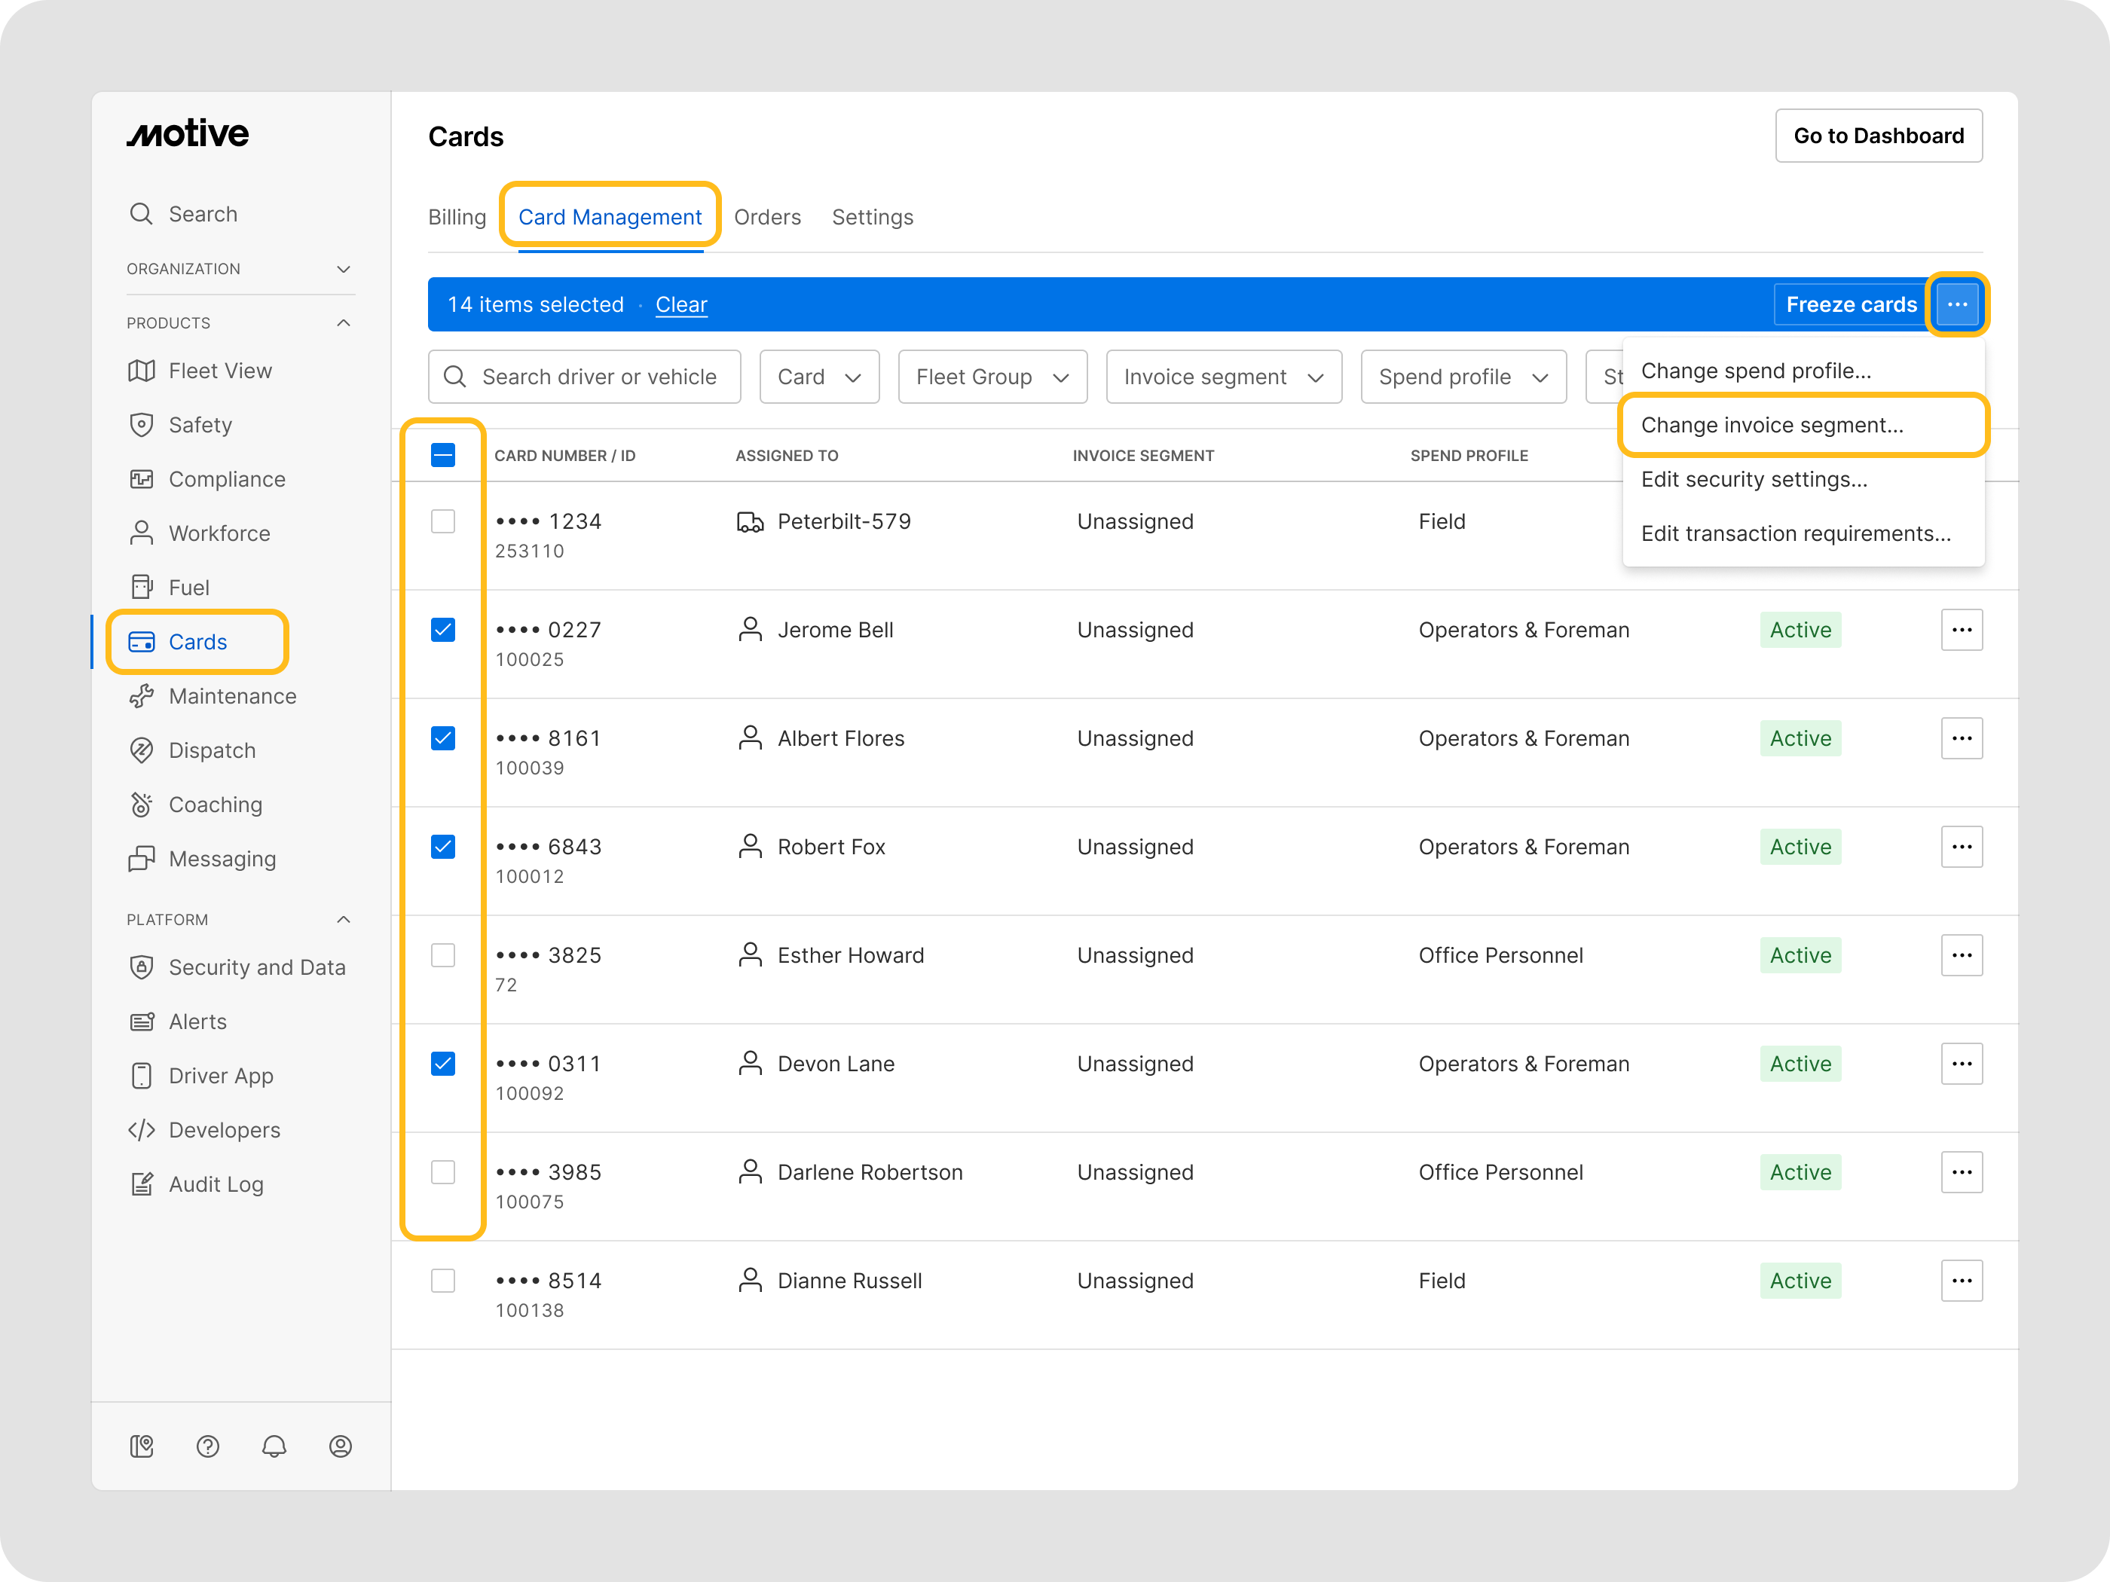Viewport: 2110px width, 1582px height.
Task: Open Fleet View map icon in sidebar
Action: point(141,371)
